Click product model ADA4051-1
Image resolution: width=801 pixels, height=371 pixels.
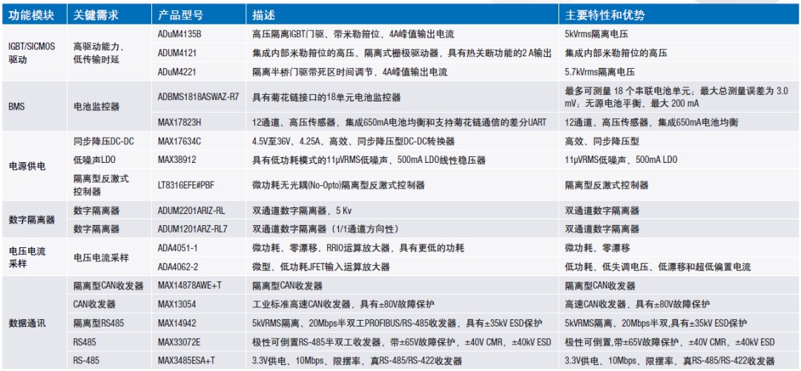(178, 249)
